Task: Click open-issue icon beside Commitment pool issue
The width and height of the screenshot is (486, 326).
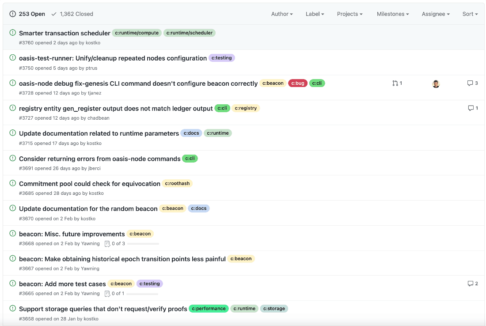Action: coord(13,183)
